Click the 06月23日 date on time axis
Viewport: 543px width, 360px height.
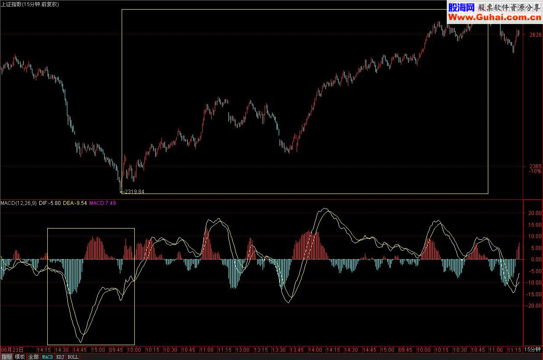[12, 350]
